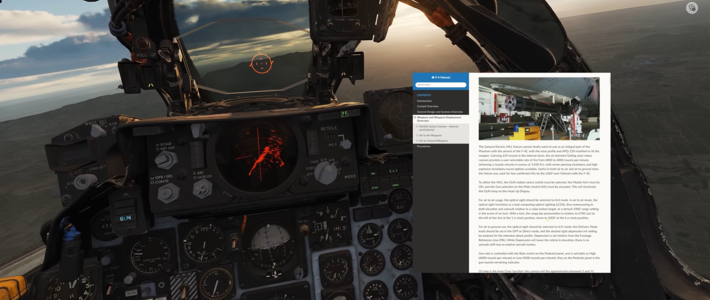Screen dimensions: 710x300
Task: Expand the Air to Air Weapons entry
Action: tap(417, 136)
